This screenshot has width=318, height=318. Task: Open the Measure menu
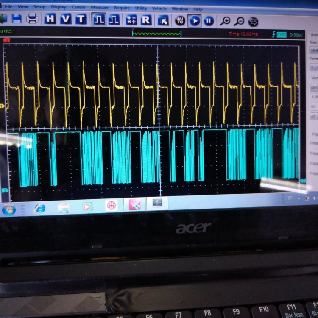click(x=100, y=8)
